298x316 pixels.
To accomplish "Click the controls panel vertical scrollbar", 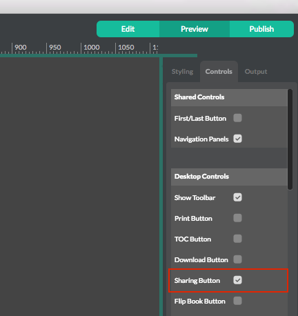I will point(290,139).
